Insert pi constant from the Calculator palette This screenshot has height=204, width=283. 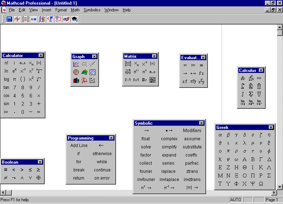click(15, 79)
